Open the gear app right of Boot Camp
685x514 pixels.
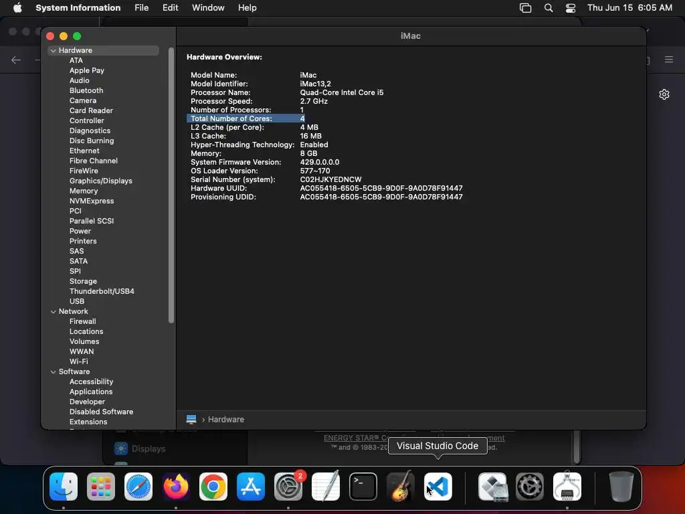tap(530, 487)
